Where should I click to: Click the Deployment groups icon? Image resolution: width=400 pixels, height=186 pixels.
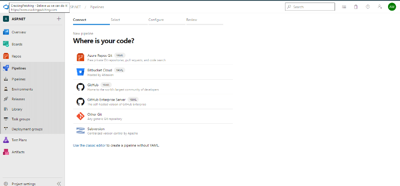(6, 129)
